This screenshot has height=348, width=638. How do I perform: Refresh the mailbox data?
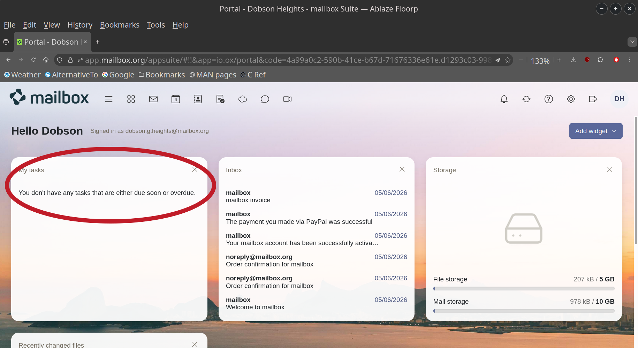coord(526,99)
